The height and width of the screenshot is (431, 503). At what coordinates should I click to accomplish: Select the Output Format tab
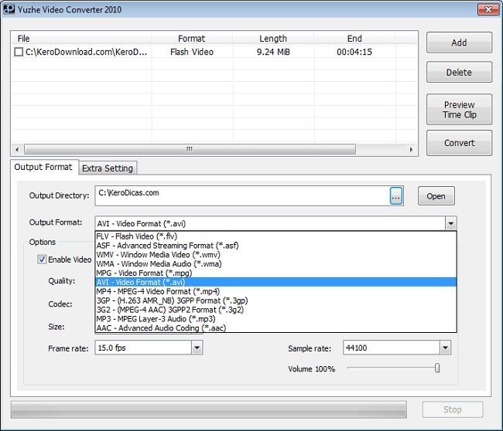pos(43,167)
